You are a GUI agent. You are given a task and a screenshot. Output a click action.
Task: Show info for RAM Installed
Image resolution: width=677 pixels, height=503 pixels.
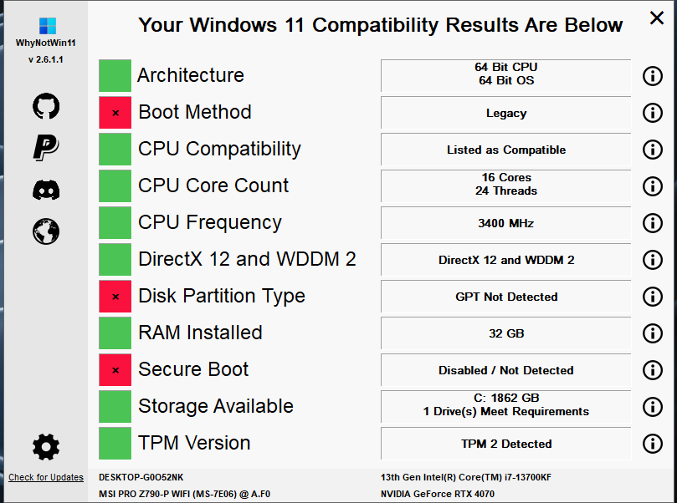653,333
